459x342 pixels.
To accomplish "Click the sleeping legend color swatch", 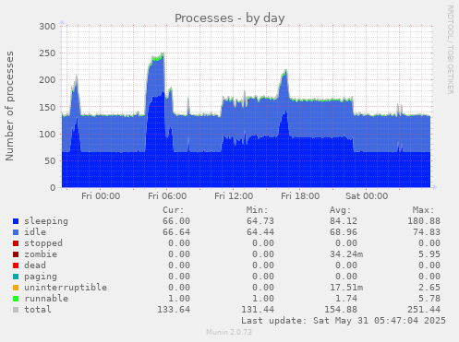I will [16, 221].
